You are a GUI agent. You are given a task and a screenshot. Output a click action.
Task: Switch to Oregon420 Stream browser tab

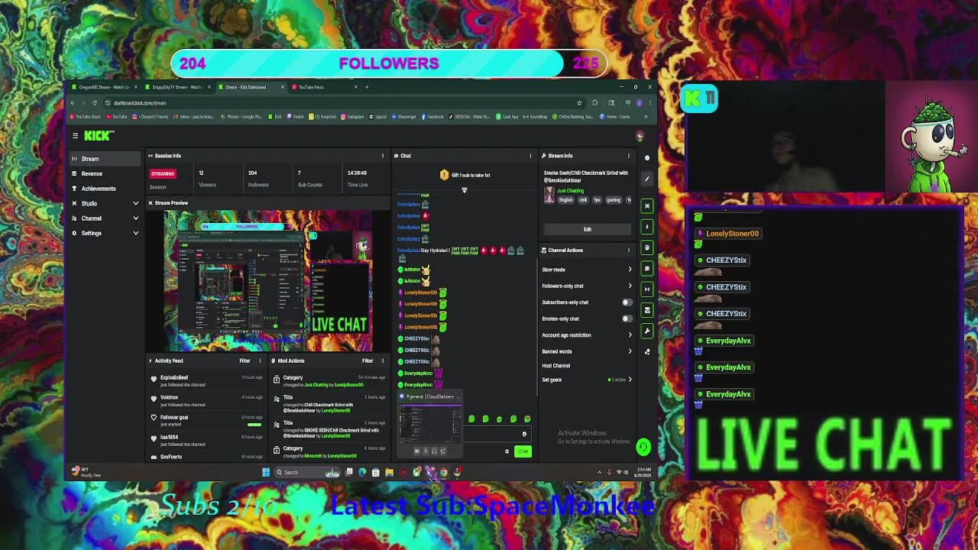[105, 87]
